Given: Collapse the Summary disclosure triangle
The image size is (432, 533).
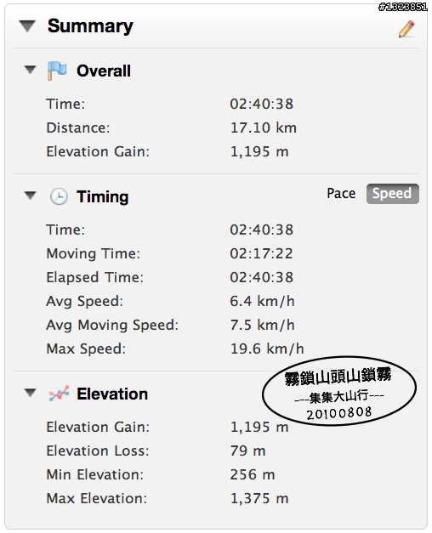Looking at the screenshot, I should (27, 26).
